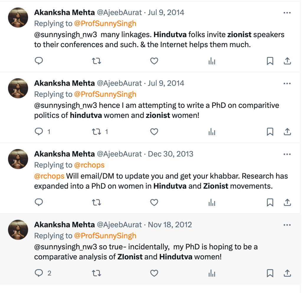
Task: Open @ProfSunnySingh profile from first tweet
Action: point(105,23)
